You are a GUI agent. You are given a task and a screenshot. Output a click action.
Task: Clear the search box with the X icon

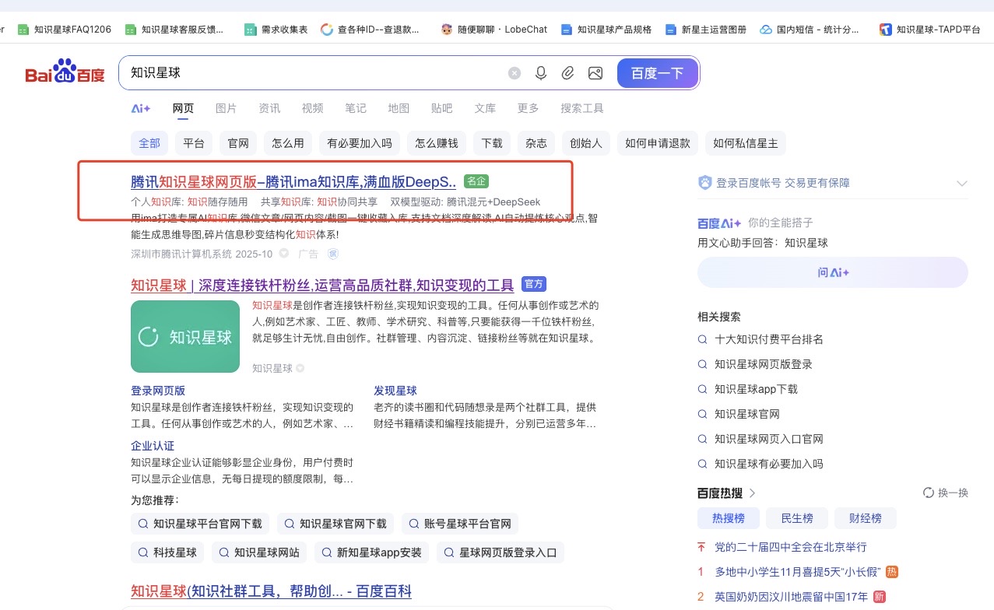515,73
